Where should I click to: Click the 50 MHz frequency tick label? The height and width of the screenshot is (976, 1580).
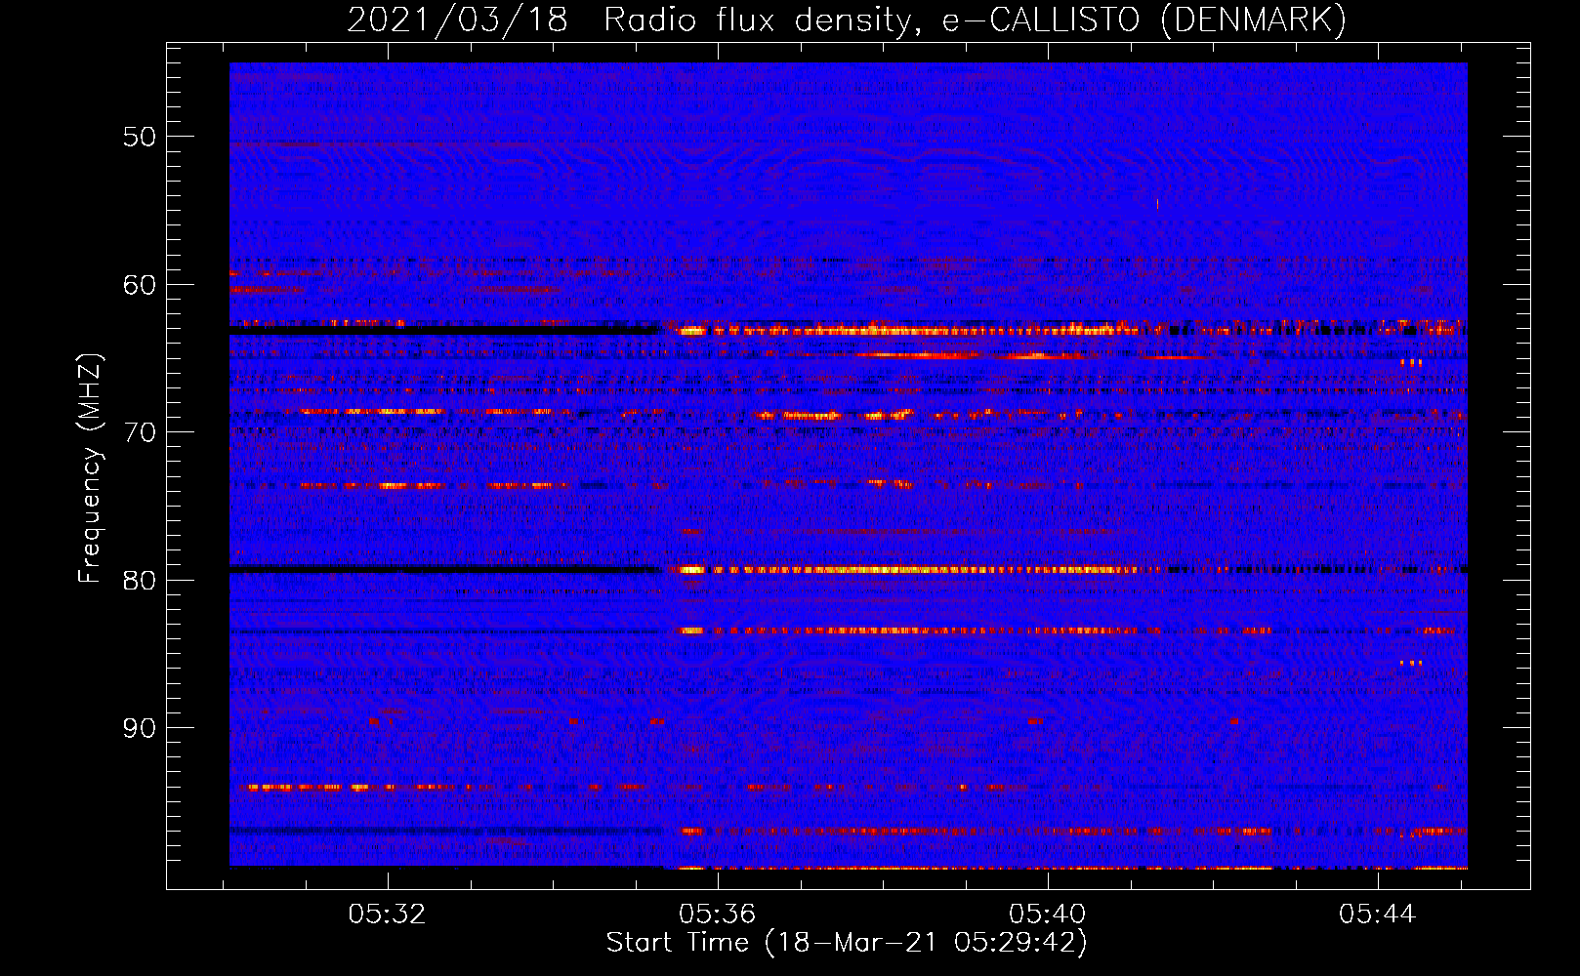pyautogui.click(x=139, y=137)
